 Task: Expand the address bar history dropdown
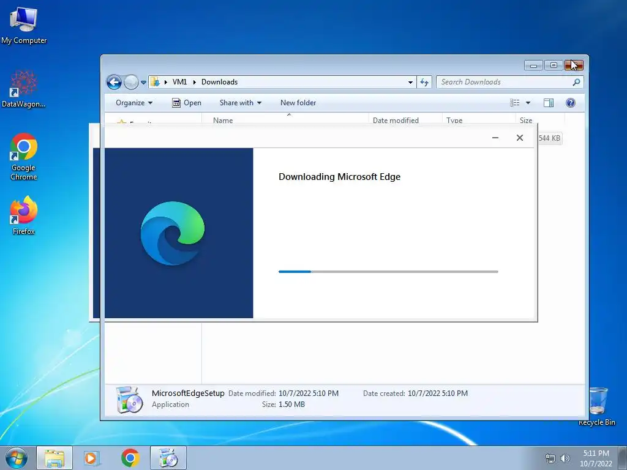tap(410, 83)
